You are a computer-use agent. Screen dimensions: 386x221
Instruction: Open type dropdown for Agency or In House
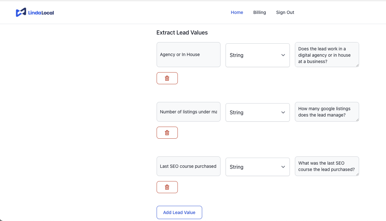258,55
